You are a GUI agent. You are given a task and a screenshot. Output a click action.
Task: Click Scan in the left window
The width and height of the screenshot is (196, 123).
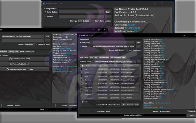click(47, 37)
